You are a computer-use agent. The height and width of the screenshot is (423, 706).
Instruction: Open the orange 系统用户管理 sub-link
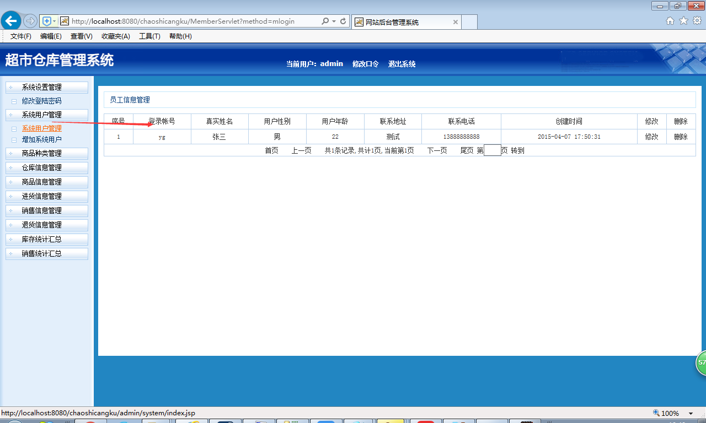[41, 128]
